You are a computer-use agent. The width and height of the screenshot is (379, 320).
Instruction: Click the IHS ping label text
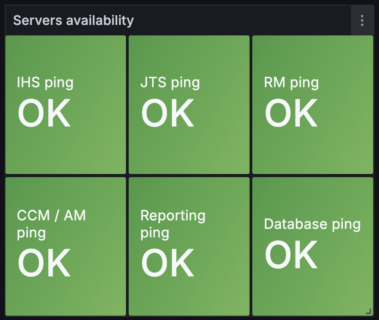(45, 83)
